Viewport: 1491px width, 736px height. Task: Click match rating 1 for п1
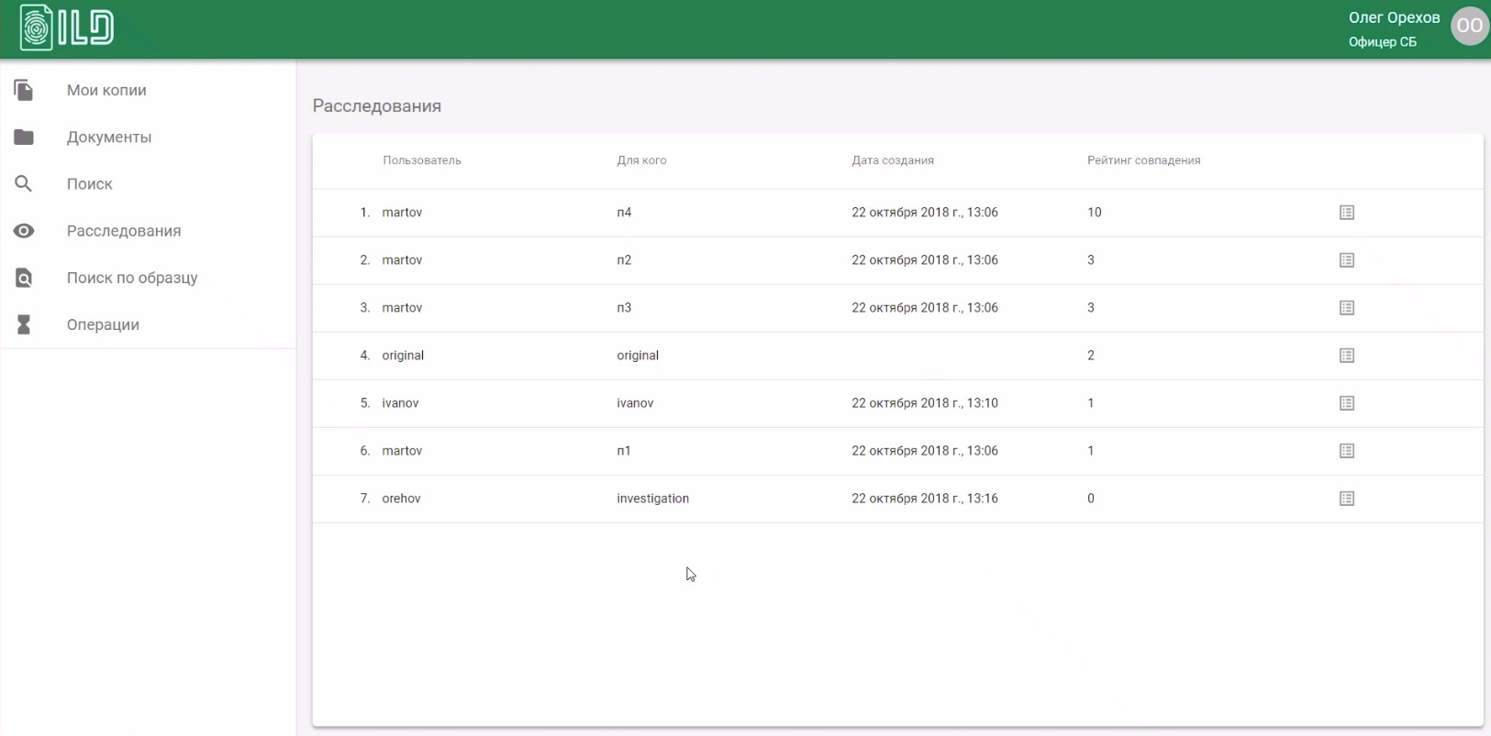pos(1091,451)
